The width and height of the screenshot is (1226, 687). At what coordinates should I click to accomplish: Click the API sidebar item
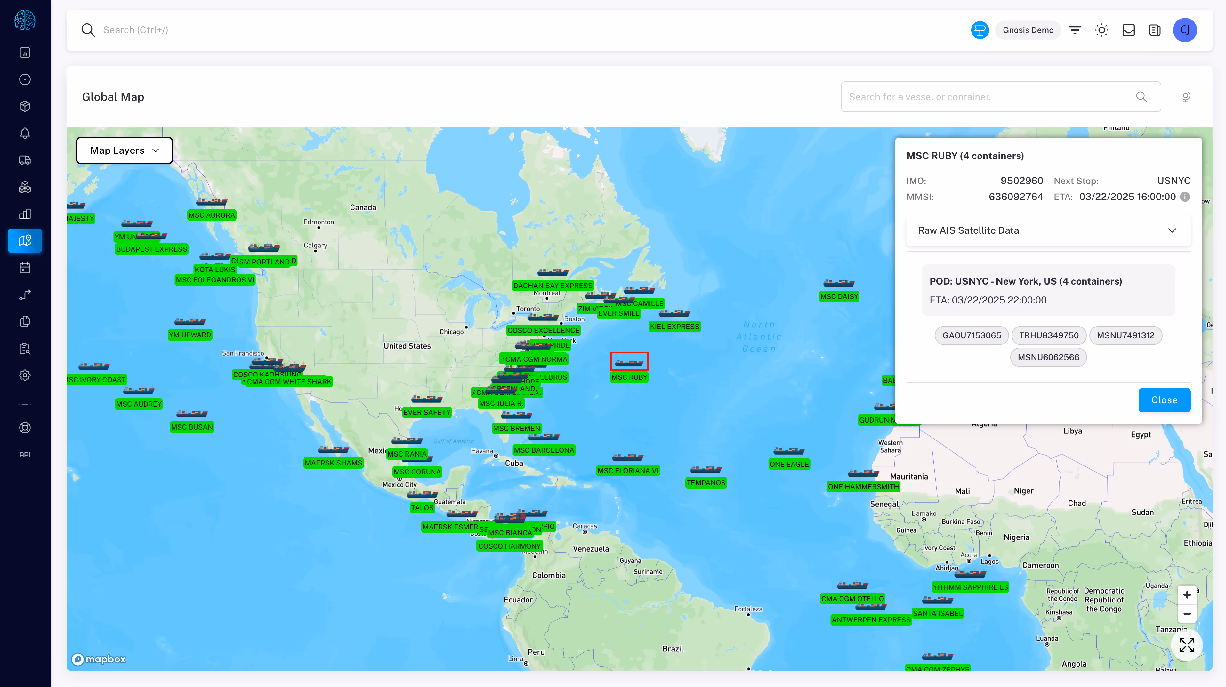click(25, 455)
